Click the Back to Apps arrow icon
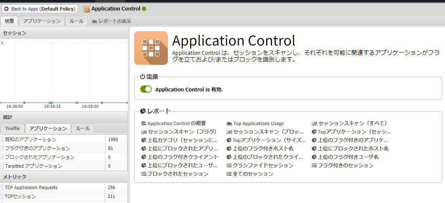445x203 pixels. 6,9
